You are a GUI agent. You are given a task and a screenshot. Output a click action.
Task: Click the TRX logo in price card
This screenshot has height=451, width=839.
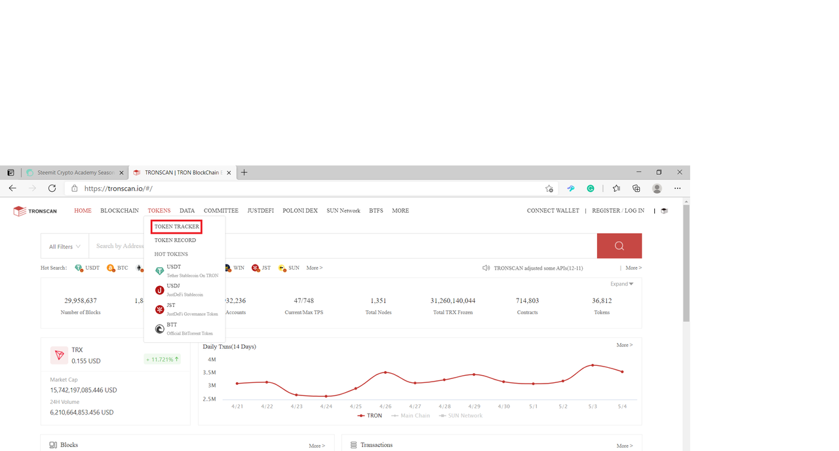pyautogui.click(x=60, y=355)
